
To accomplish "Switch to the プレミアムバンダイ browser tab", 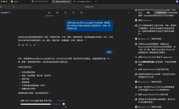I will click(41, 1).
